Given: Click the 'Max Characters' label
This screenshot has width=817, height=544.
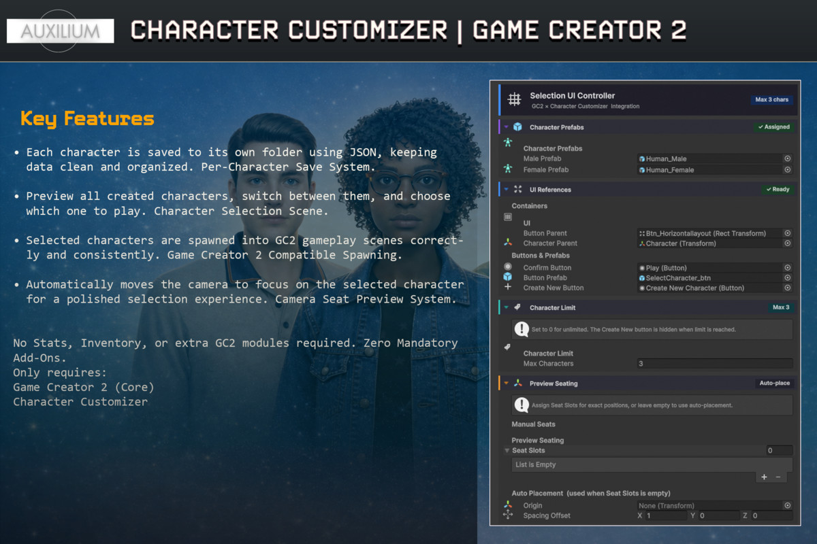Looking at the screenshot, I should click(548, 364).
